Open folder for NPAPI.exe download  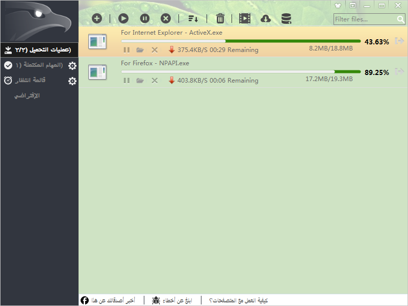click(140, 81)
